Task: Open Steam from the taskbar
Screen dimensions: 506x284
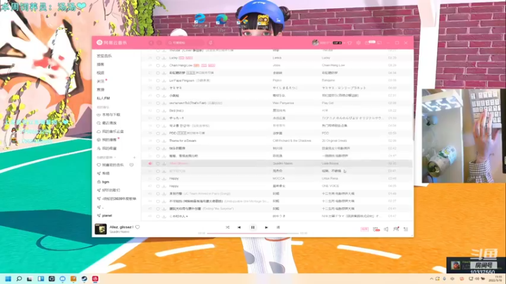Action: tap(84, 279)
